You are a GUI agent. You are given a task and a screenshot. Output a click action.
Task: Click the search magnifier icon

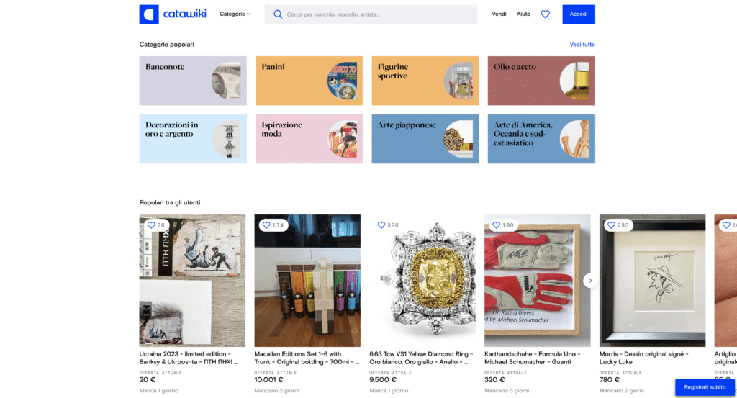point(277,14)
